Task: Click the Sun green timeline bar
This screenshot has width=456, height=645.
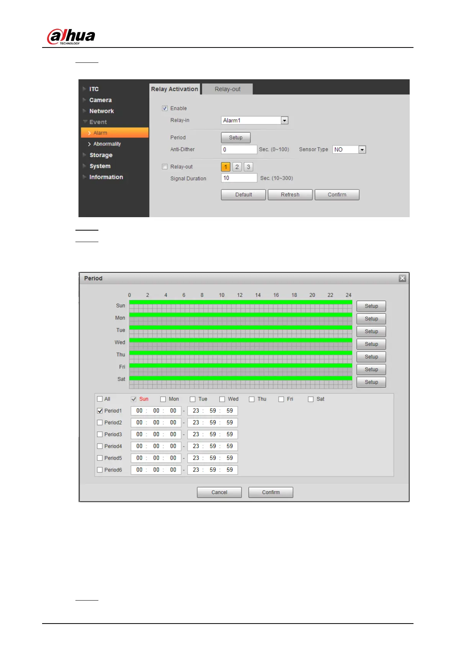Action: [x=240, y=302]
